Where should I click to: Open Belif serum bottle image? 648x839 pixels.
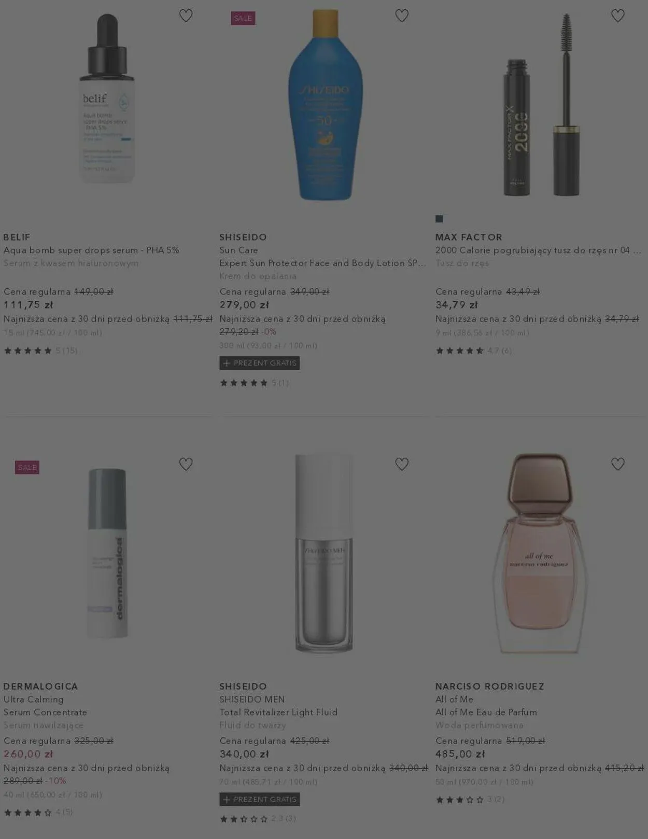tap(107, 99)
